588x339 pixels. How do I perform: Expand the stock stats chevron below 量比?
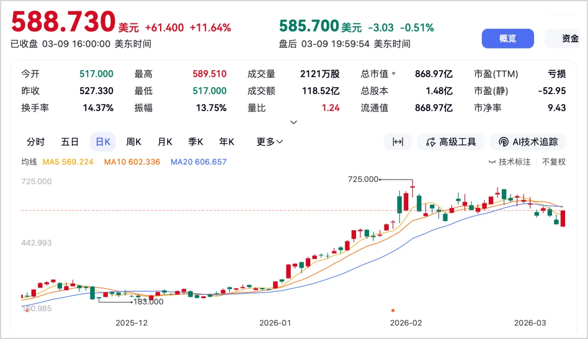[293, 122]
